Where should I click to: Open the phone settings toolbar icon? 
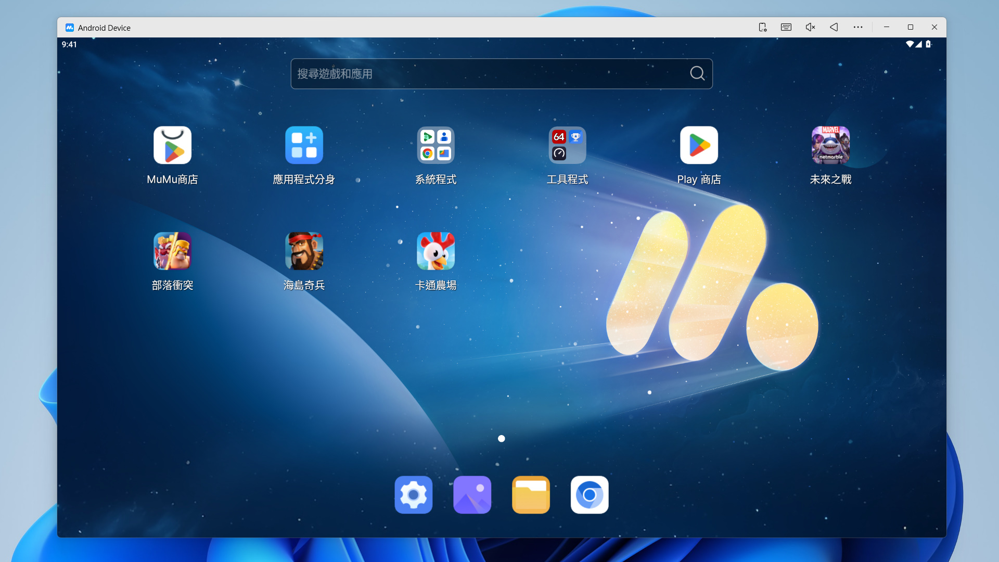[x=762, y=27]
